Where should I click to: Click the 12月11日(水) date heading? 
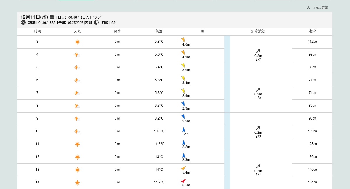point(34,17)
